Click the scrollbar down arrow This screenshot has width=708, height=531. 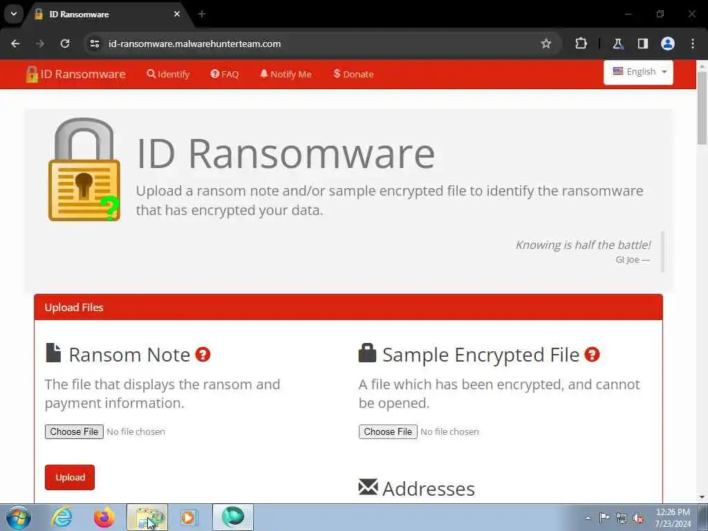[702, 498]
